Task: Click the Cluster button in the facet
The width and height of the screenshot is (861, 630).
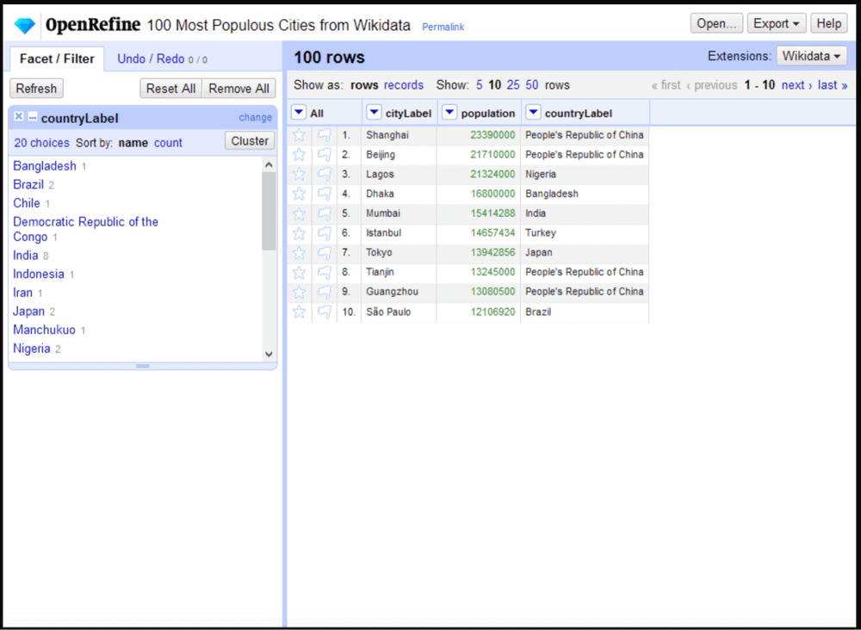Action: [250, 141]
